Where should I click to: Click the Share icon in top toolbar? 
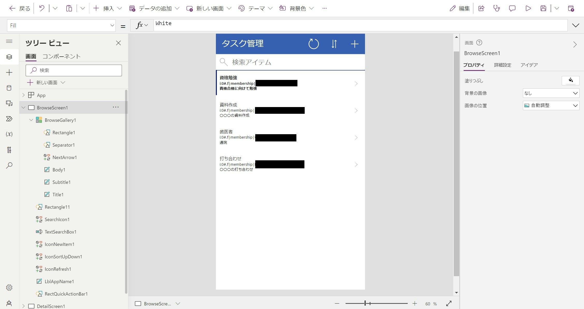(481, 8)
